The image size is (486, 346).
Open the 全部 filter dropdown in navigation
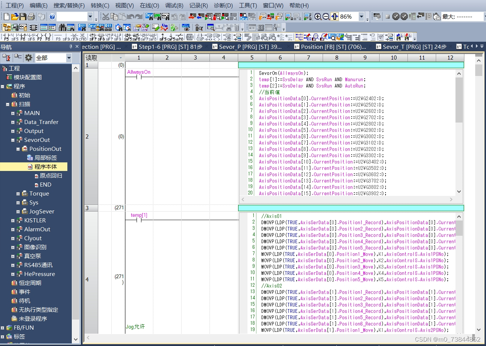pyautogui.click(x=69, y=58)
